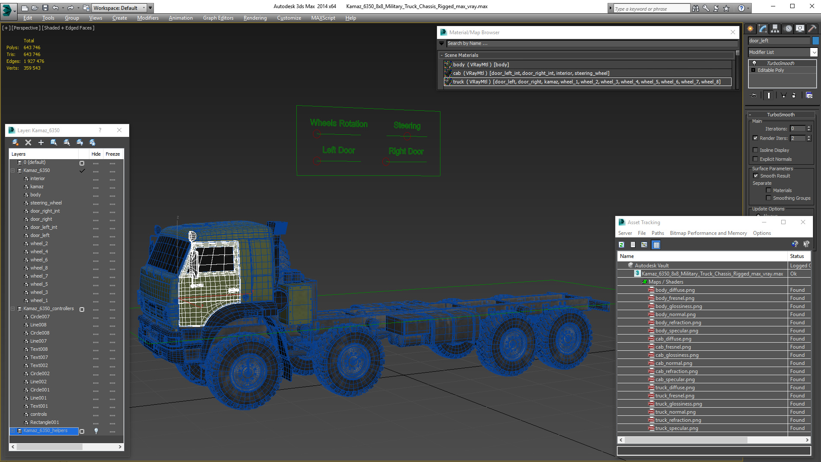Open the Modifier List dropdown
This screenshot has width=821, height=462.
(x=814, y=52)
